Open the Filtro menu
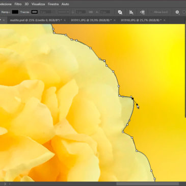186x186 pixels. point(18,4)
